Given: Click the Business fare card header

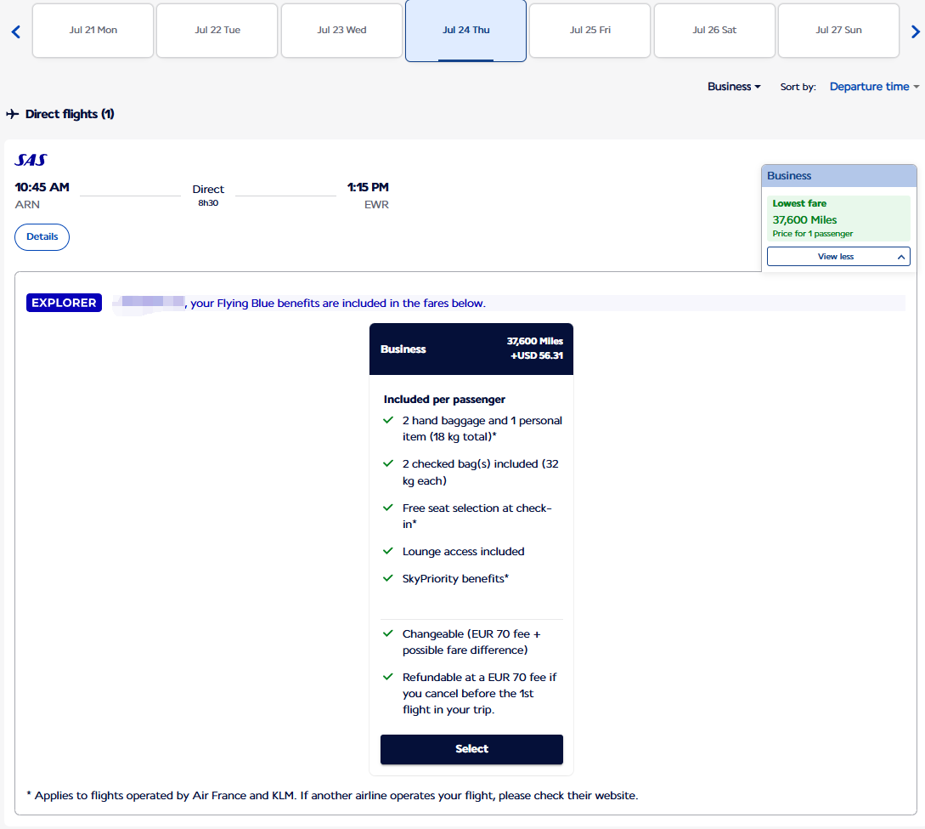Looking at the screenshot, I should coord(471,349).
